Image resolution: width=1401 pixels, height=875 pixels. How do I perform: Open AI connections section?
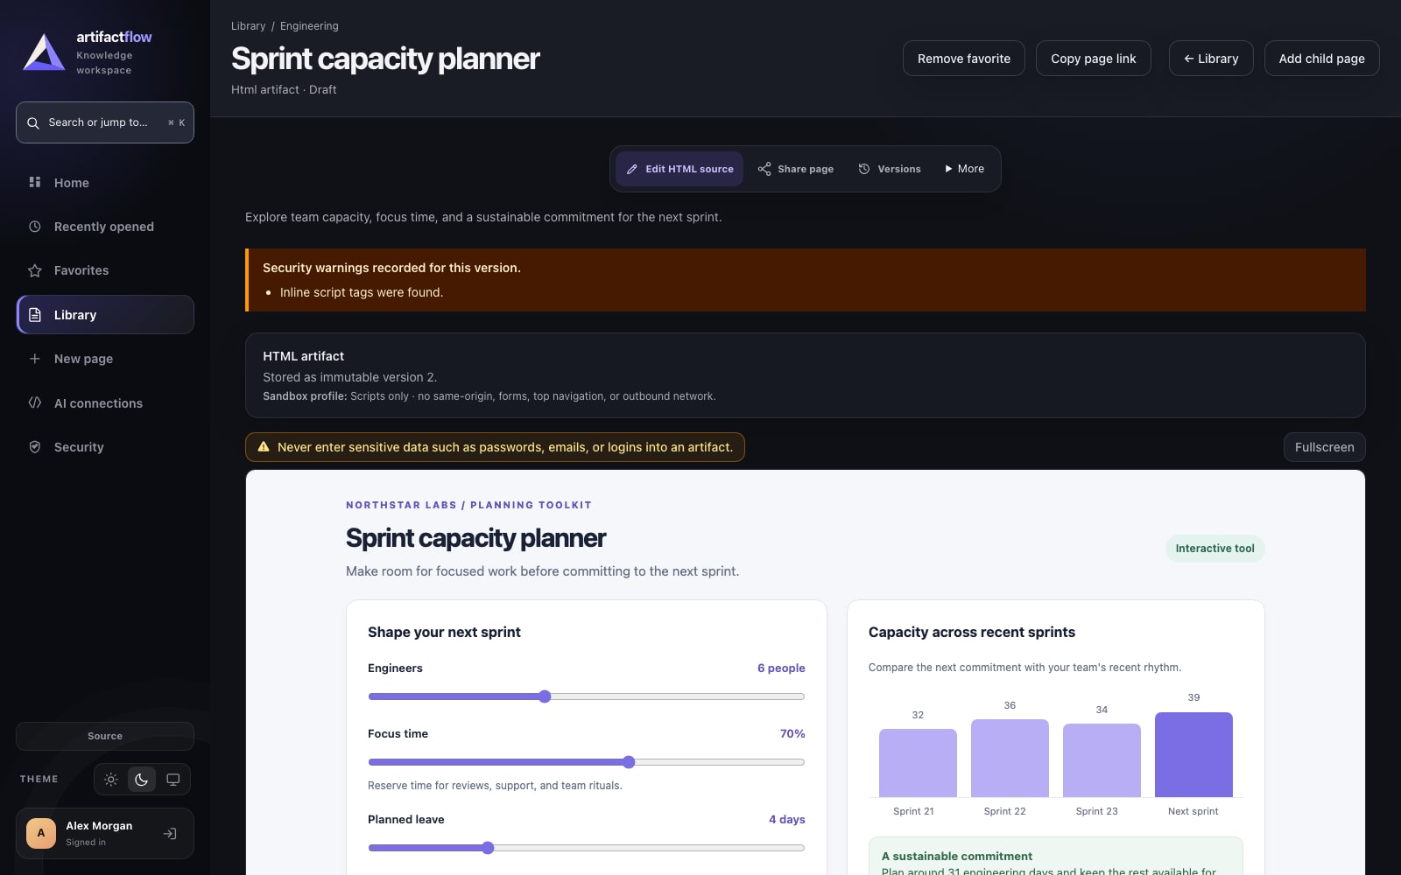pos(105,402)
